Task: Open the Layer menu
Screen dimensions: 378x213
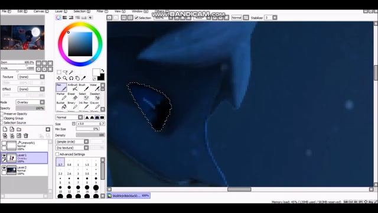Action: click(x=61, y=11)
